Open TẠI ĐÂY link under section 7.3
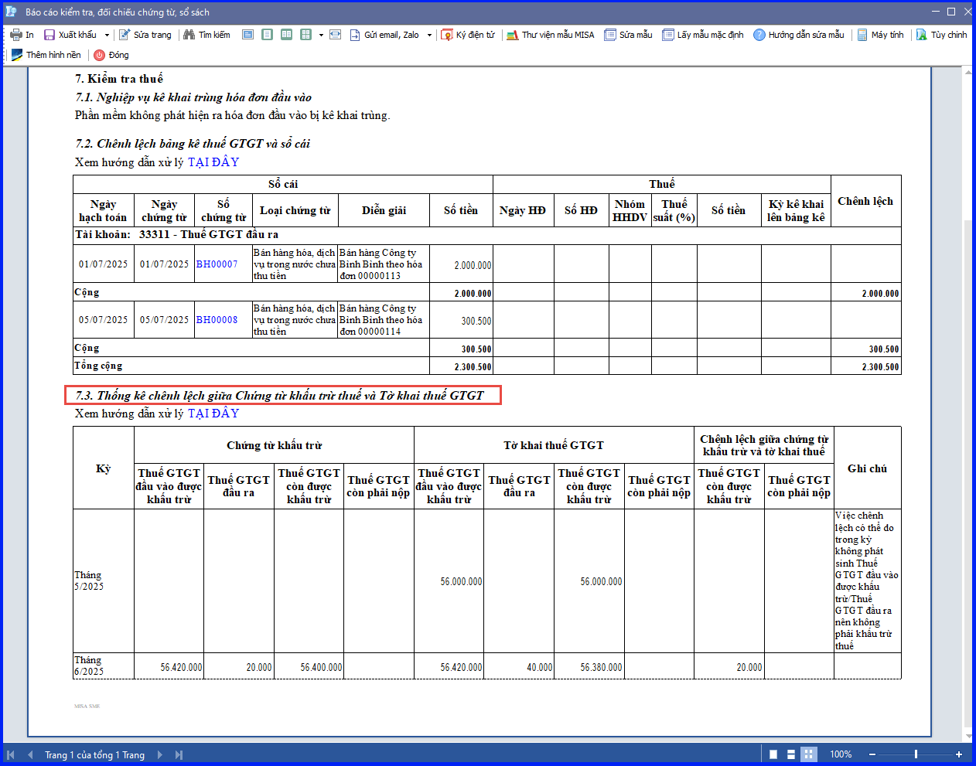976x766 pixels. [213, 414]
